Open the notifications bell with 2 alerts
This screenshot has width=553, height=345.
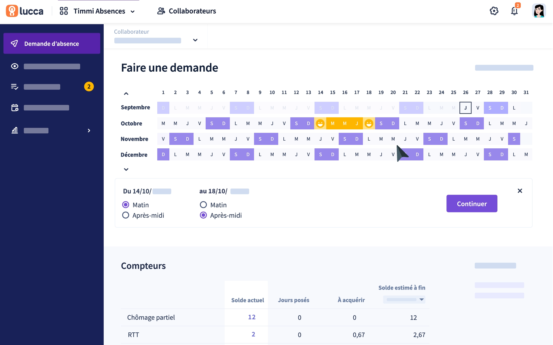514,11
